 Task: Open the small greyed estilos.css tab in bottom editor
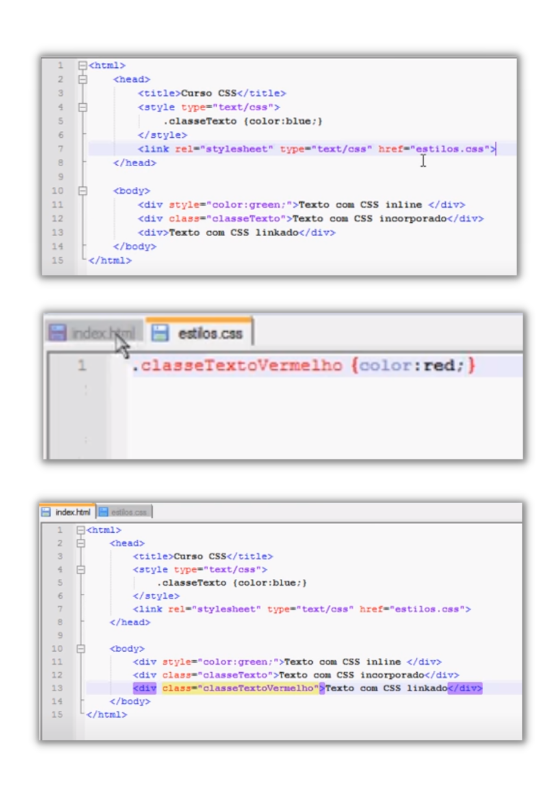tap(129, 512)
